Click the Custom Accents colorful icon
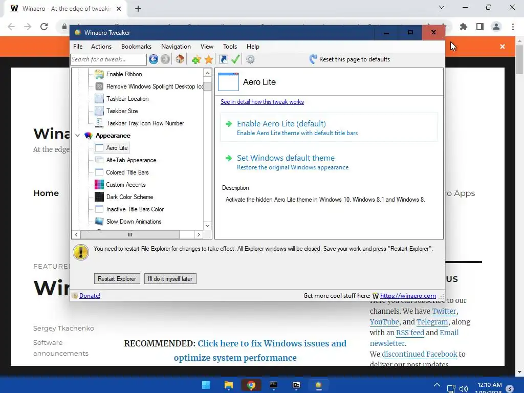Image resolution: width=524 pixels, height=393 pixels. tap(99, 185)
